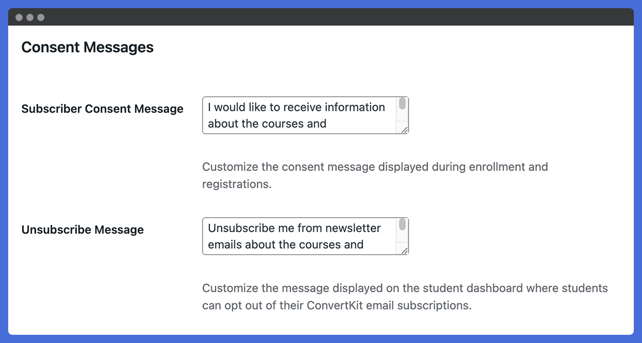The width and height of the screenshot is (642, 343).
Task: Click the Unsubscribe Message scrollbar thumb
Action: [x=403, y=224]
